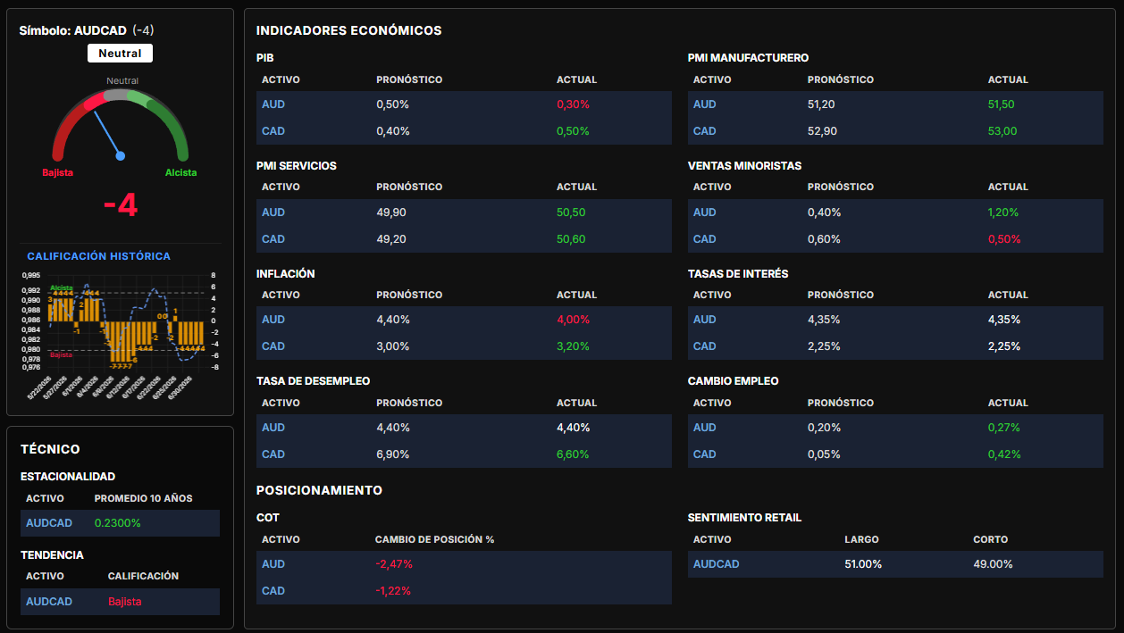Select PMI Servicios AUD actual 50,50
The width and height of the screenshot is (1124, 633).
tap(571, 212)
